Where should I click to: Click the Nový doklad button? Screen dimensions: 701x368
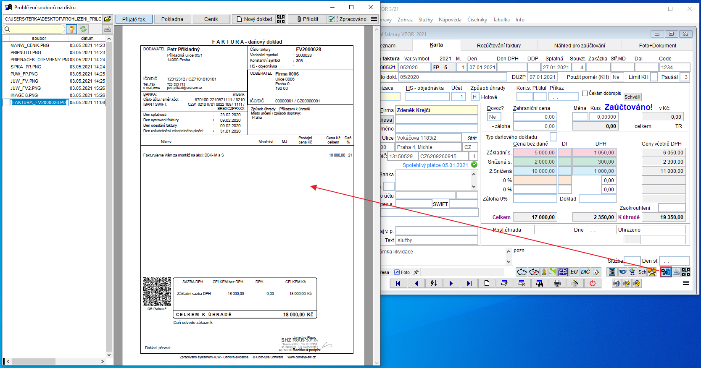click(x=254, y=19)
